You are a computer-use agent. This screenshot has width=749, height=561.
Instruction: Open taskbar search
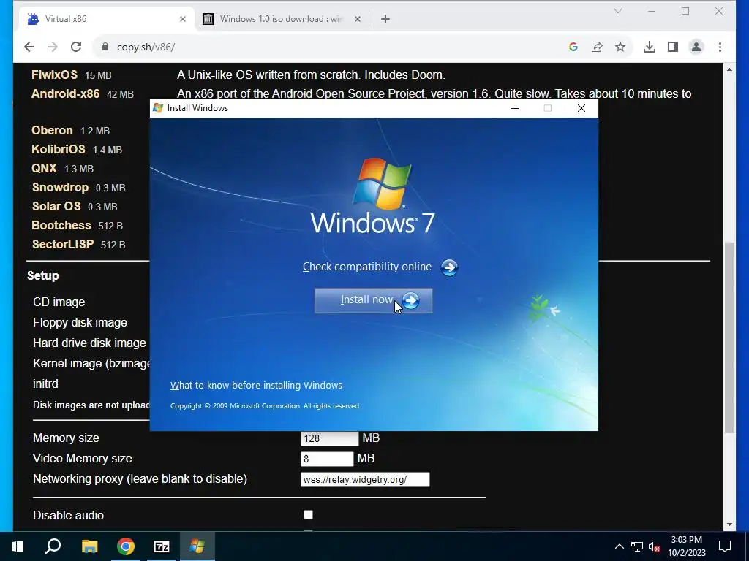(53, 546)
